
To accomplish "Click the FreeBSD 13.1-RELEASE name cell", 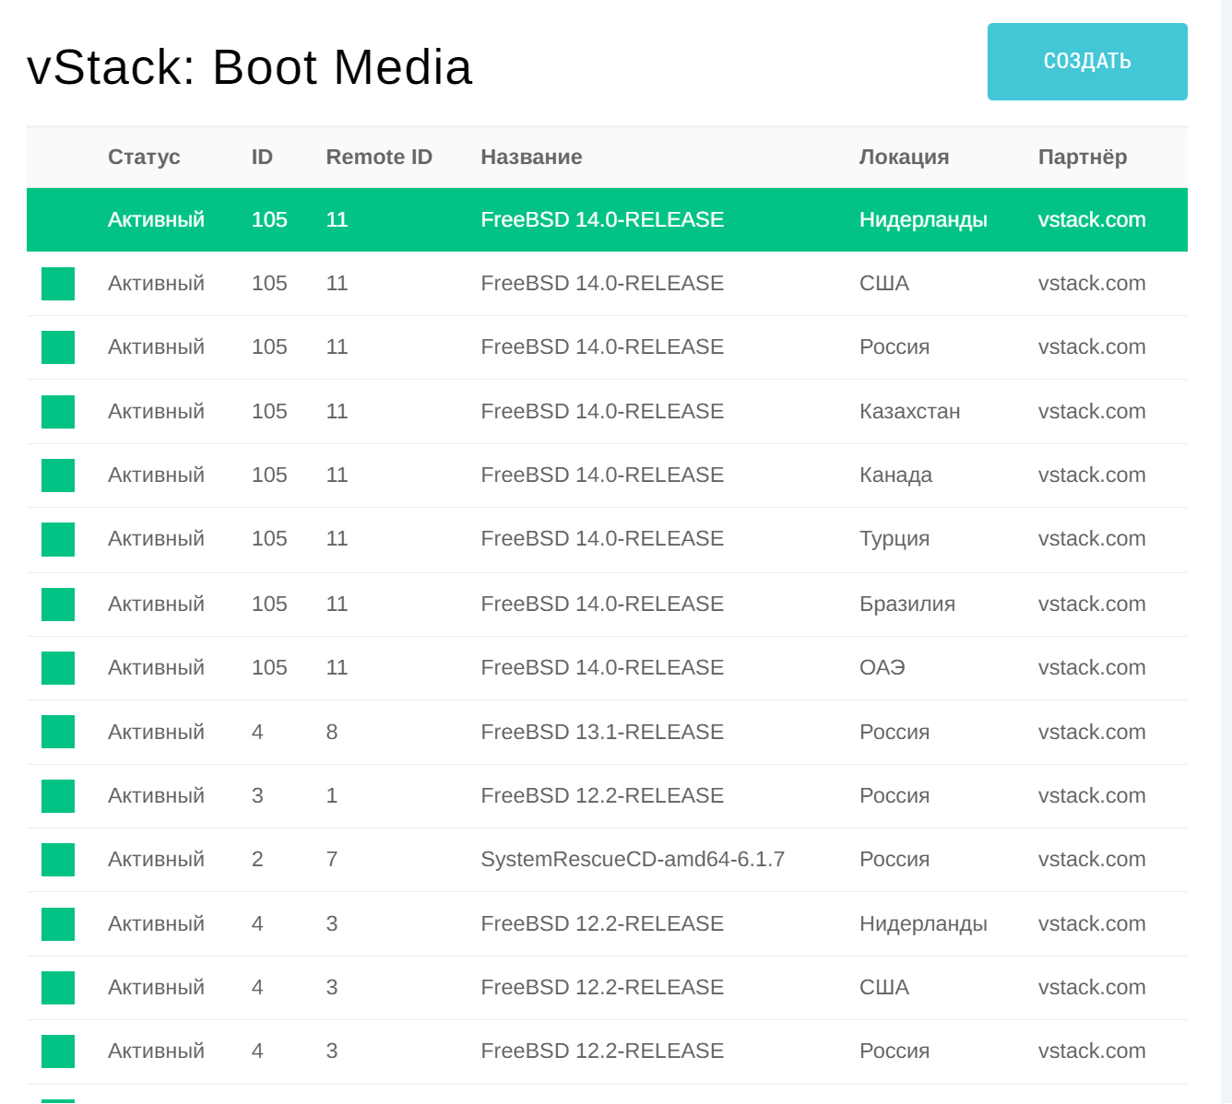I will 602,732.
